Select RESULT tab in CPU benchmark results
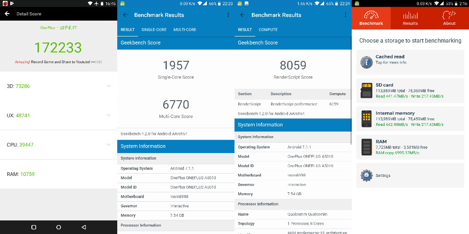 pos(128,29)
